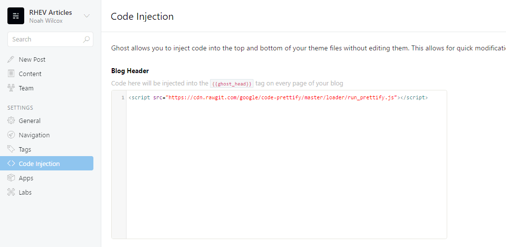Viewport: 506px width, 247px height.
Task: Focus the sidebar Search input field
Action: click(50, 40)
